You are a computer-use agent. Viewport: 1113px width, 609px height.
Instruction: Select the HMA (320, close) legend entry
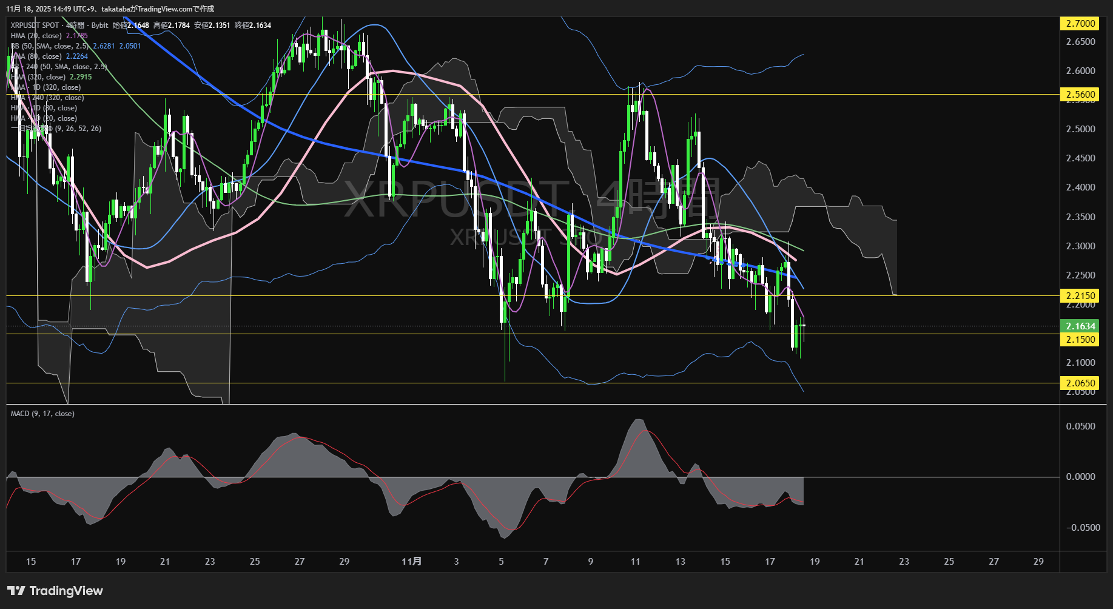(38, 77)
